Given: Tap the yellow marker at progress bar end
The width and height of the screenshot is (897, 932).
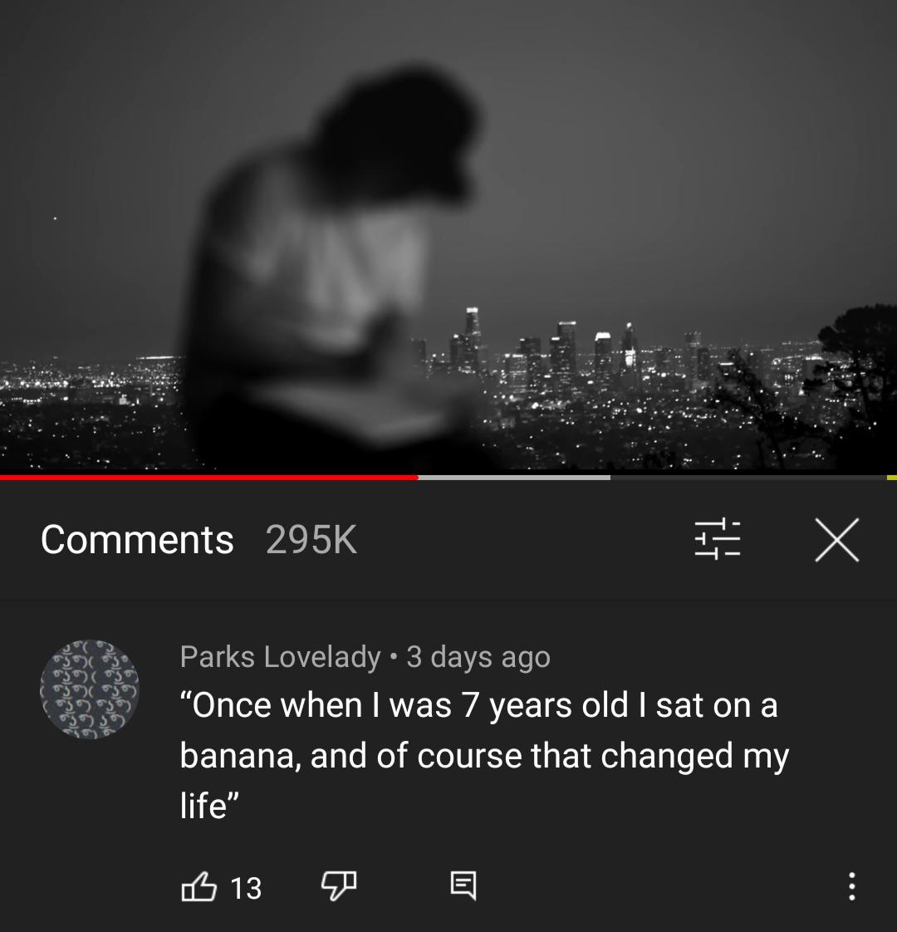Looking at the screenshot, I should tap(891, 477).
